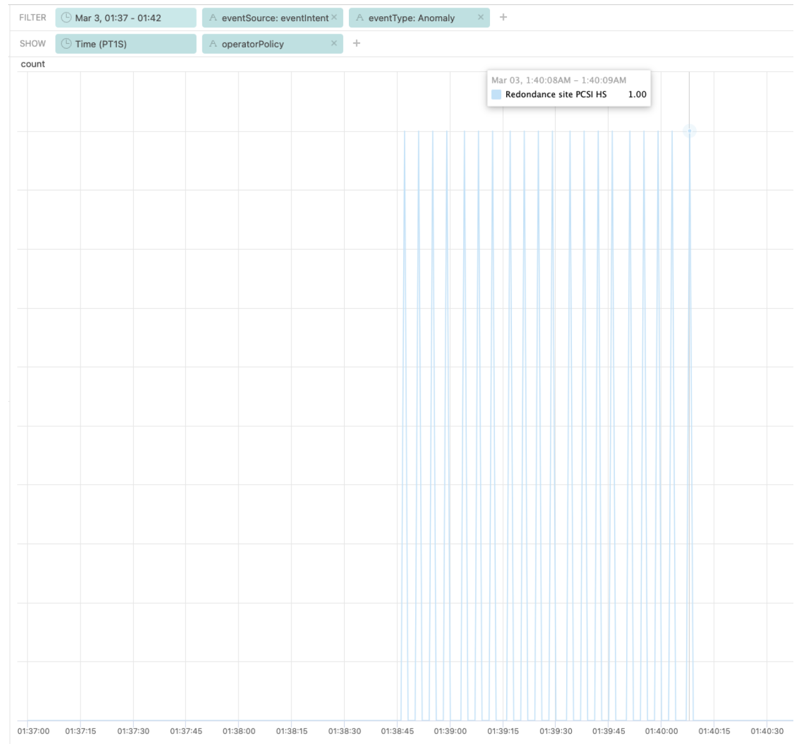
Task: Click the attribute icon on eventSource filter
Action: click(213, 17)
